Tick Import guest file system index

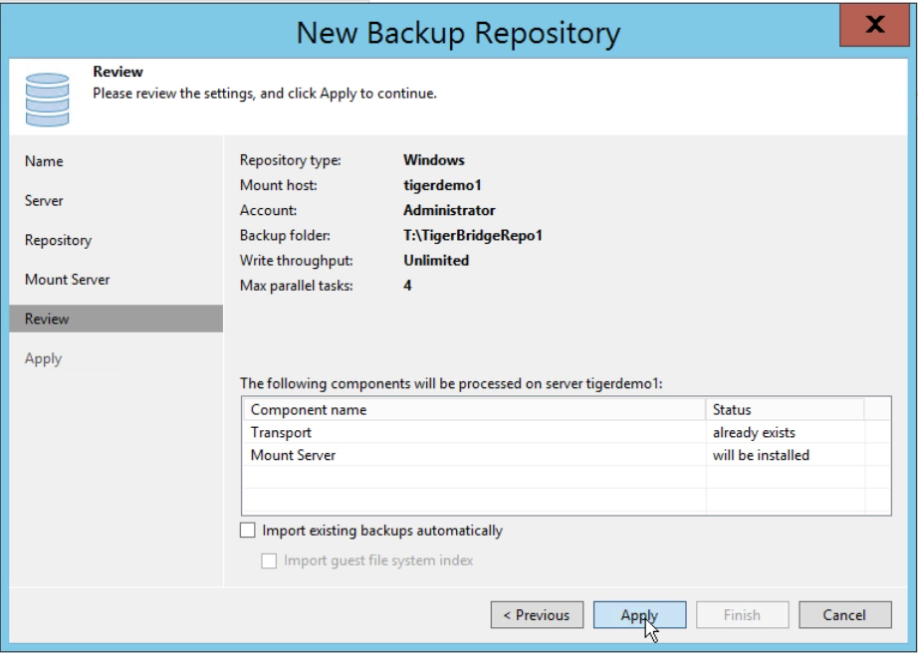coord(269,560)
